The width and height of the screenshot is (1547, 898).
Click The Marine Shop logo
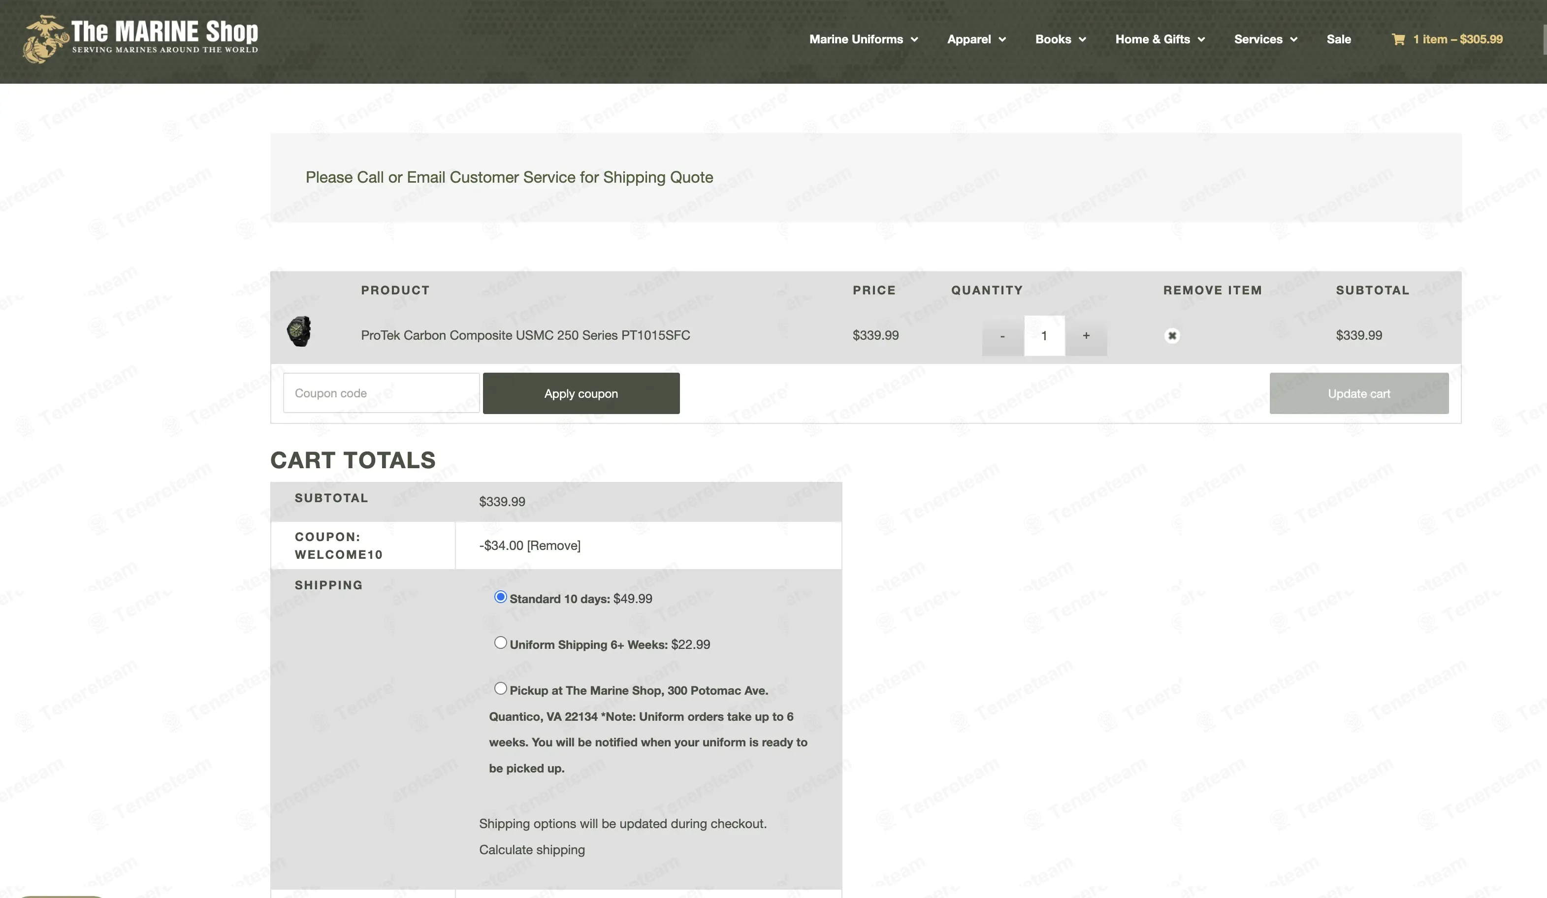(141, 39)
